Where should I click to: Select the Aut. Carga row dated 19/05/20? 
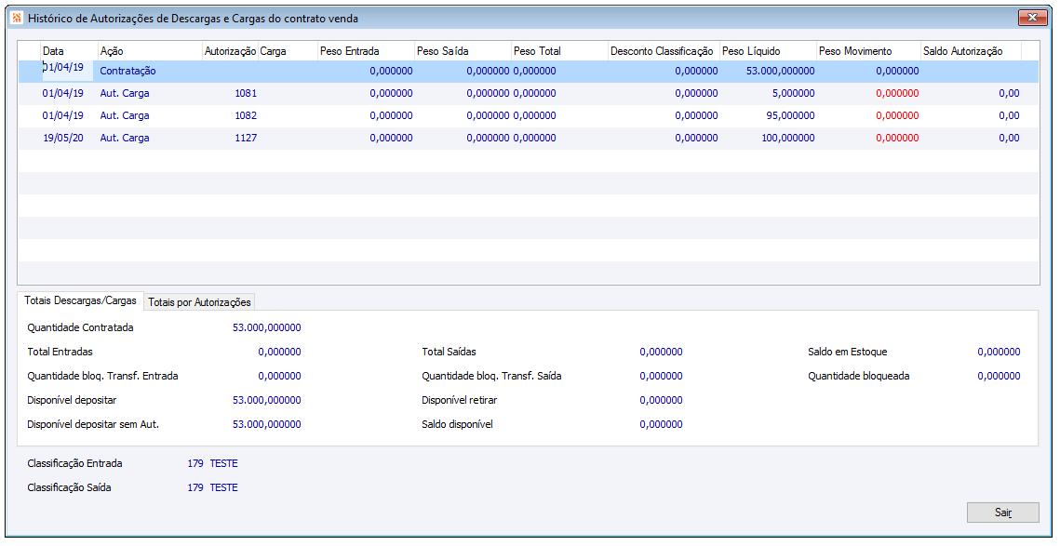point(124,139)
